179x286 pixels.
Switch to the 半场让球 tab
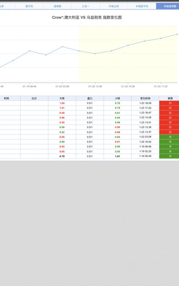coord(114,6)
